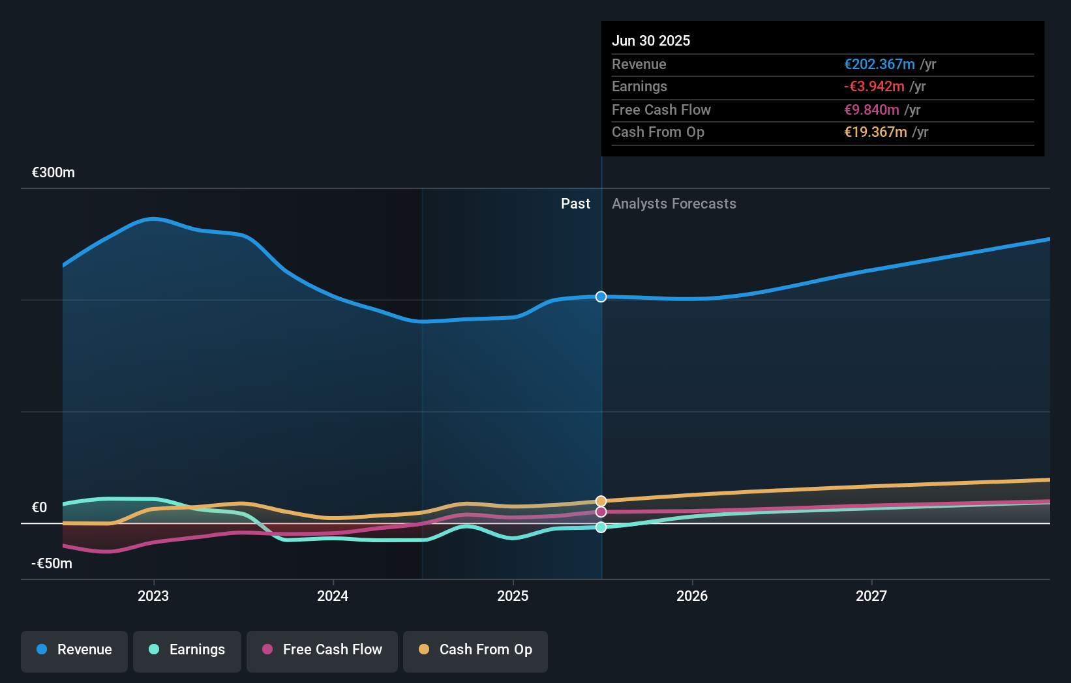Click the 2024 x-axis label
Screen dimensions: 1071x683
tap(333, 596)
